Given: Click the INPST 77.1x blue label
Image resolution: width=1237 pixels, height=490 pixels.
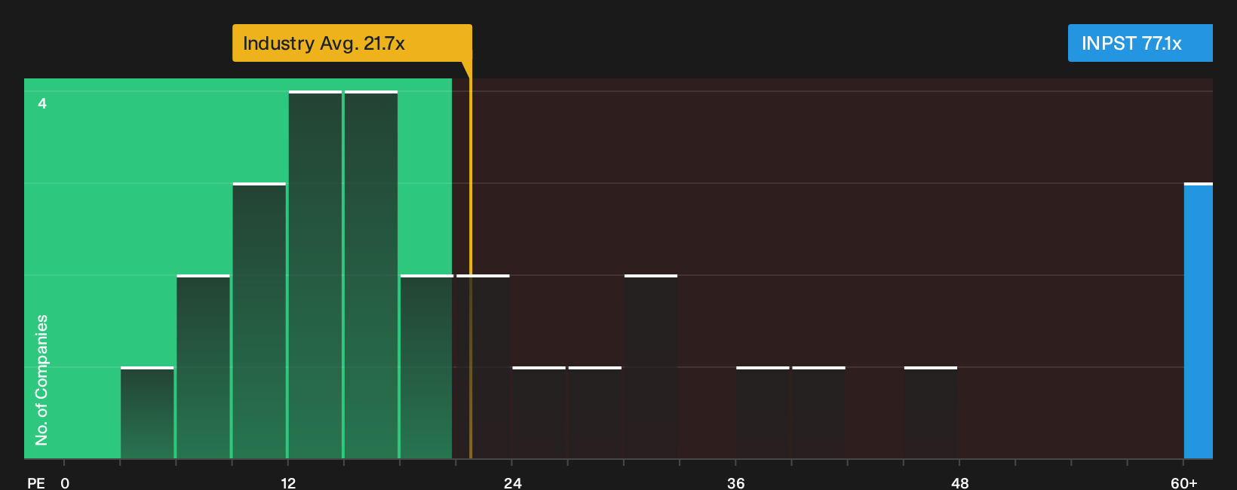Looking at the screenshot, I should click(x=1140, y=43).
